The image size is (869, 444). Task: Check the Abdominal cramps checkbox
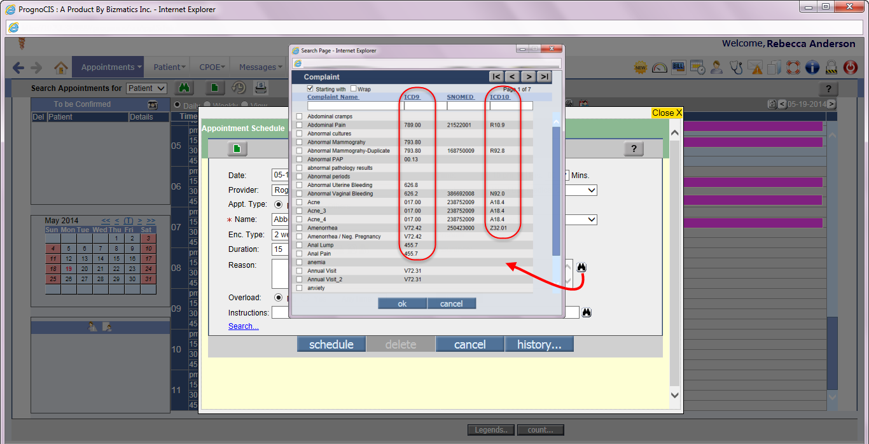click(299, 116)
